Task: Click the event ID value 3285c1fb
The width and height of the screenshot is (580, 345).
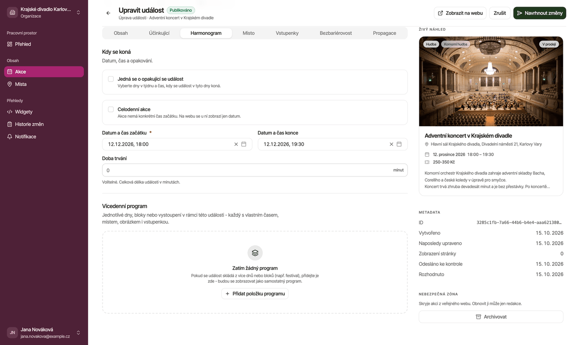Action: pyautogui.click(x=520, y=222)
